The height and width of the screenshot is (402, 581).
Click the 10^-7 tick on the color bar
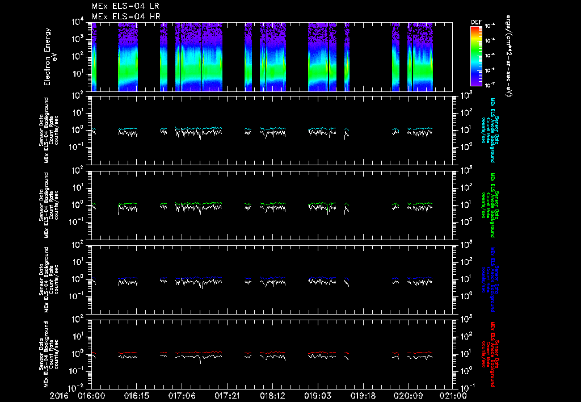pos(490,85)
